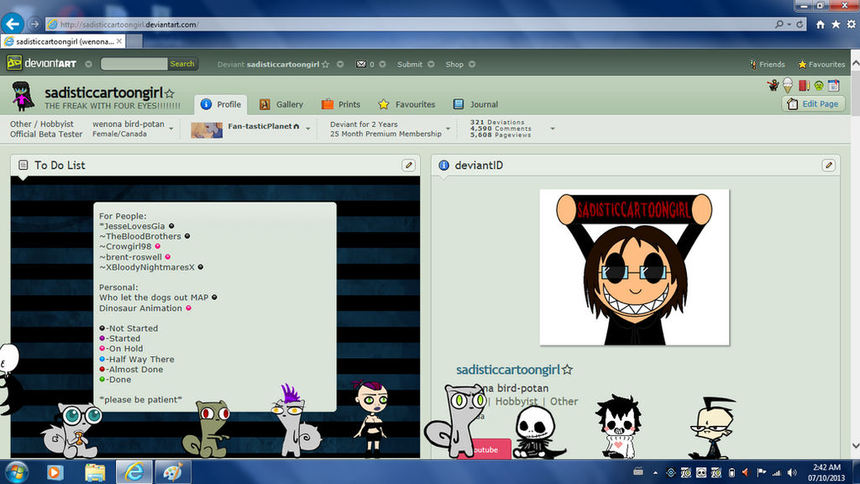Open the Deviant username dropdown arrow
The width and height of the screenshot is (860, 484).
click(x=340, y=64)
